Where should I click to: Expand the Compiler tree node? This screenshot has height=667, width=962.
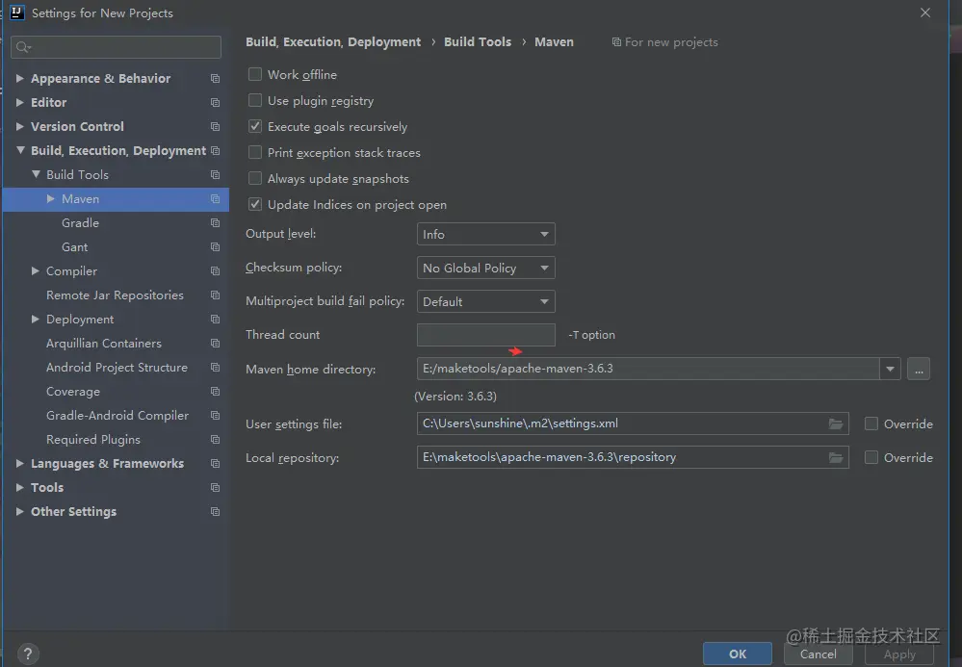coord(36,271)
